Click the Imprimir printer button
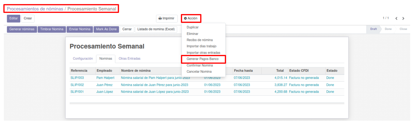This screenshot has height=127, width=417. 166,18
